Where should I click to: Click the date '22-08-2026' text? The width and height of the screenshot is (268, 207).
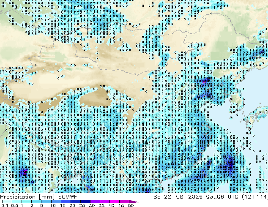click(x=183, y=197)
